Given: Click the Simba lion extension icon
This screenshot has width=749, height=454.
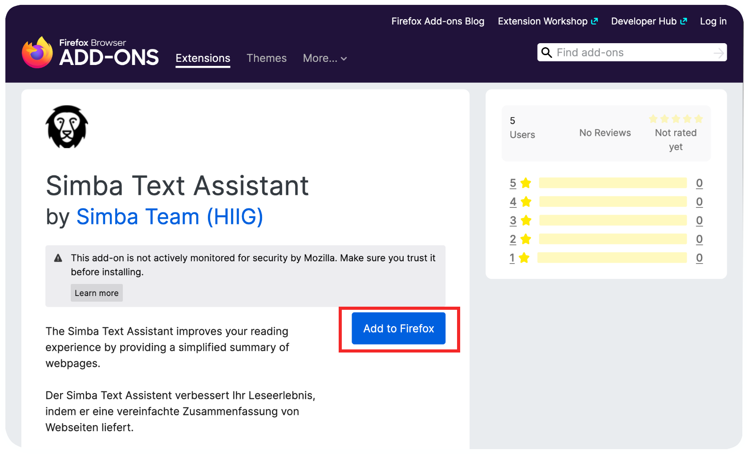Looking at the screenshot, I should (x=67, y=127).
